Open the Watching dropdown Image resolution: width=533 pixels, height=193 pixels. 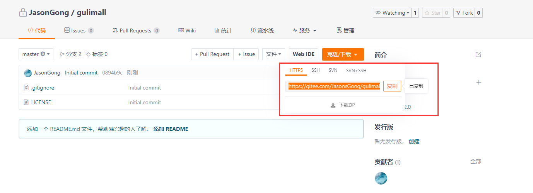tap(392, 13)
